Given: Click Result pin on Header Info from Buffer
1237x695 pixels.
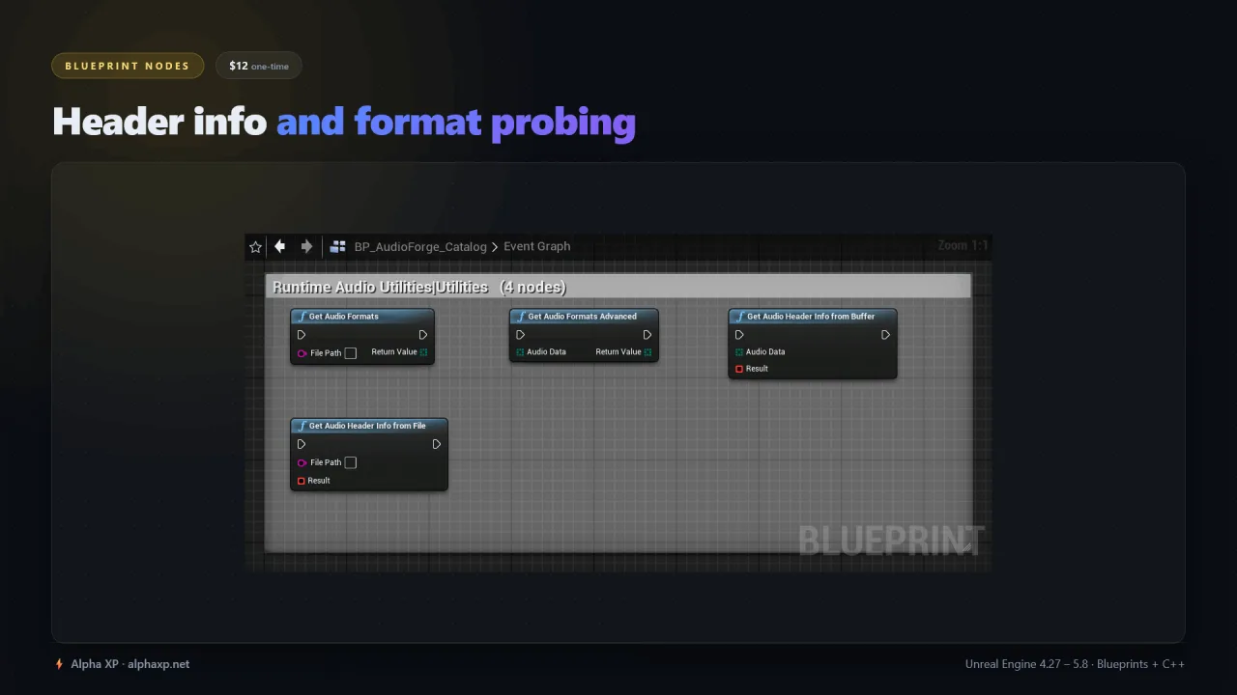Looking at the screenshot, I should (x=739, y=369).
